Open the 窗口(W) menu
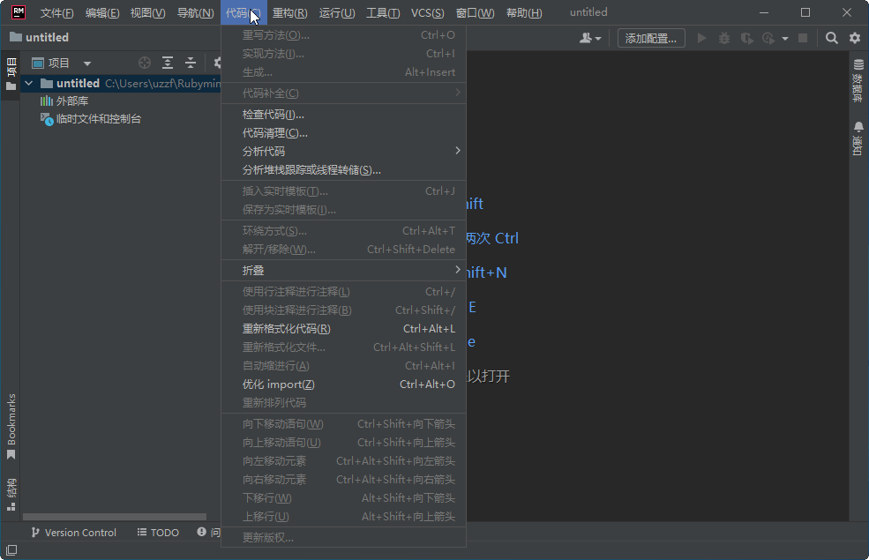Viewport: 869px width, 560px height. 475,12
